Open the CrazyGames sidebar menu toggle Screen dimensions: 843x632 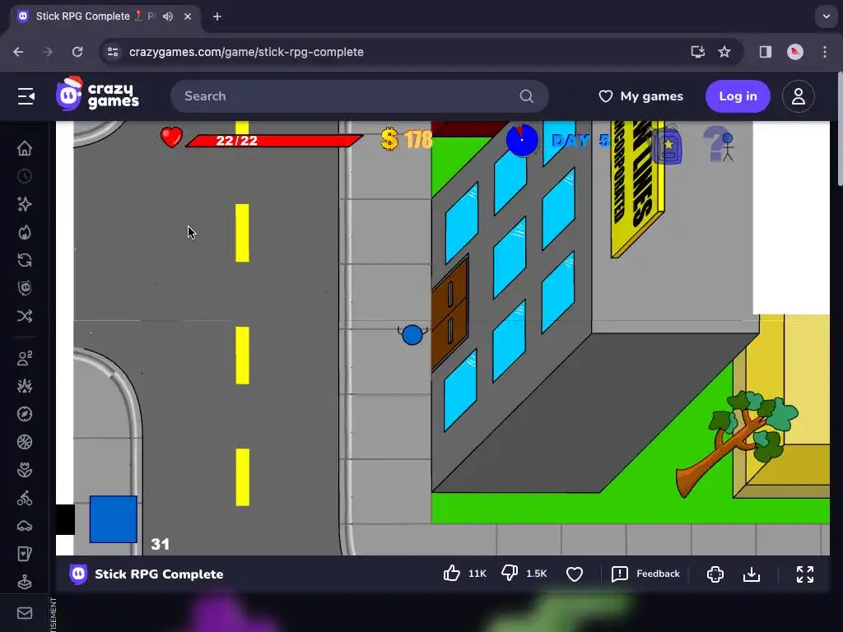(26, 96)
